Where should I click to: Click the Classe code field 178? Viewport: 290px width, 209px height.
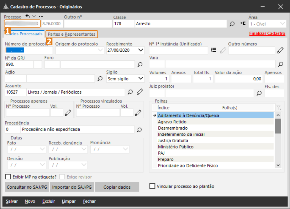(124, 24)
